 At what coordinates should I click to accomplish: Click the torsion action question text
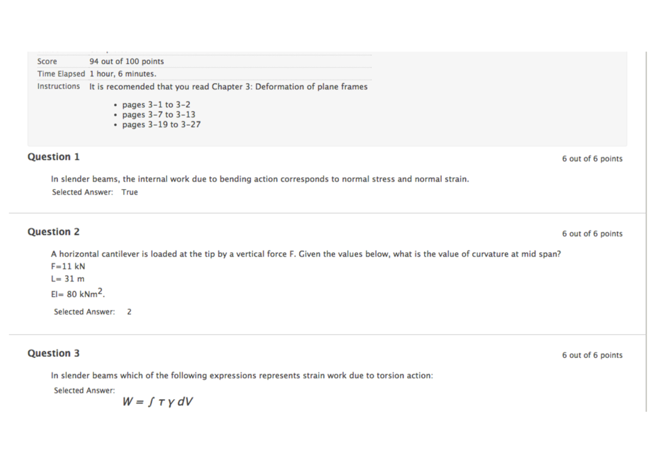242,375
